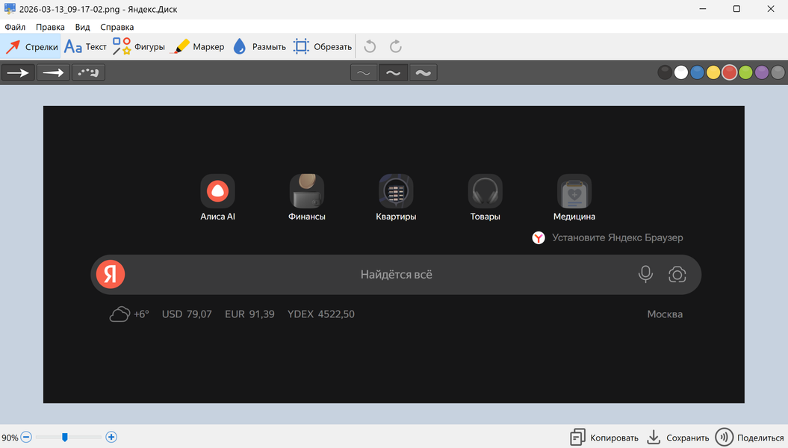
Task: Click the Поделиться share button
Action: point(749,438)
